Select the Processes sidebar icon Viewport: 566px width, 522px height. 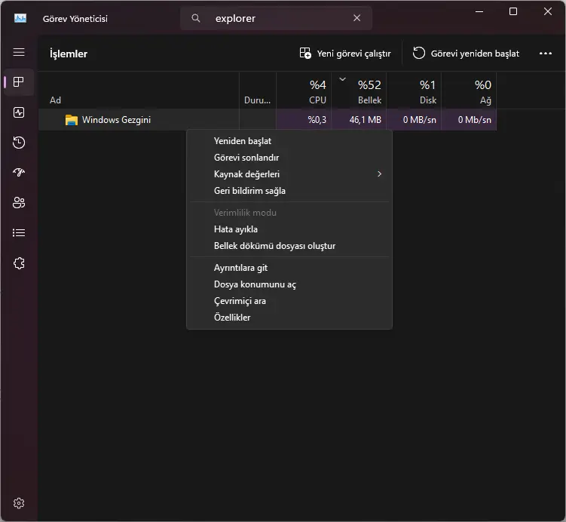click(19, 82)
